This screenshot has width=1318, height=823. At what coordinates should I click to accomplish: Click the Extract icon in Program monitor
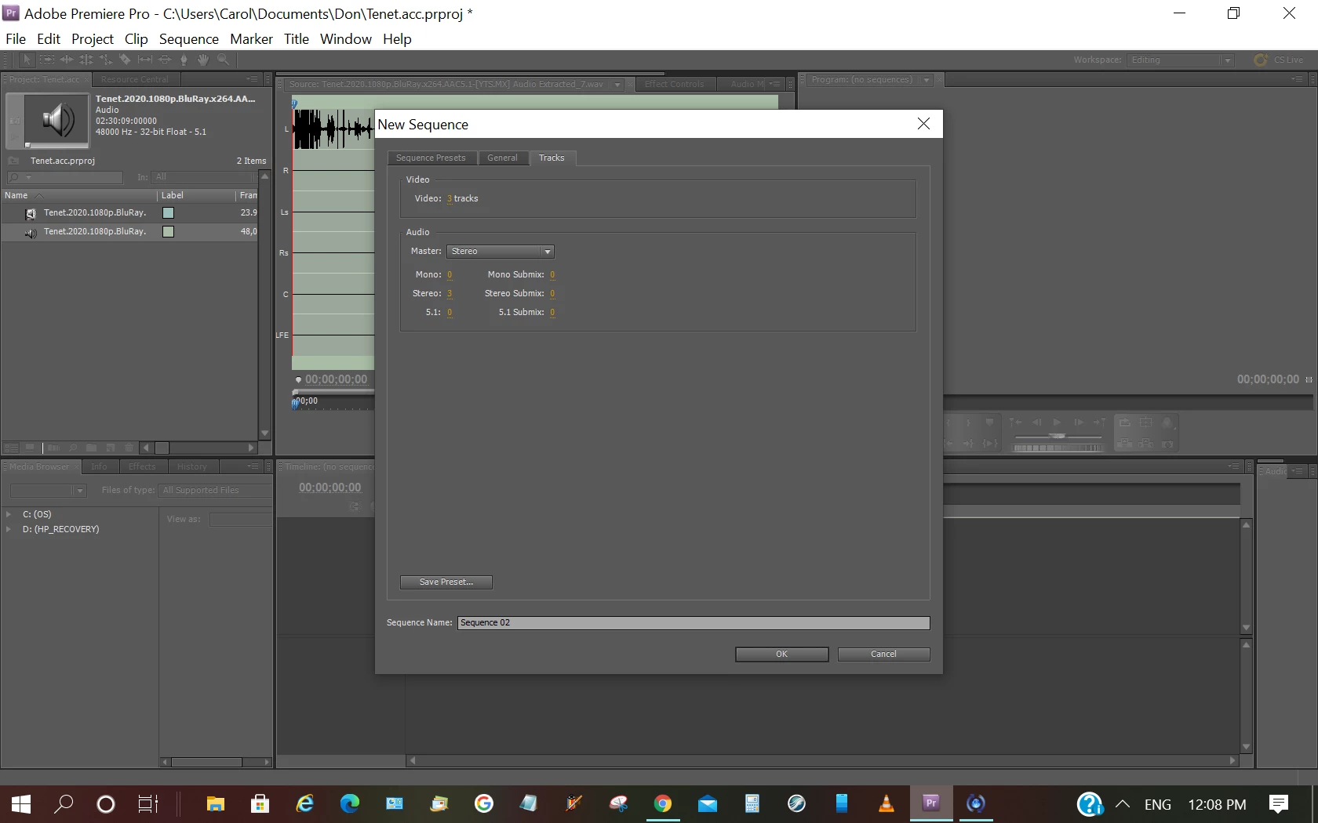tap(1145, 444)
